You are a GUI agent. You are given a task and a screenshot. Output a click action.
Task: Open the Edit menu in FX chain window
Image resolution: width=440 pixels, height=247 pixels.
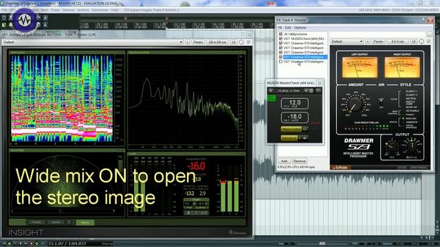tap(288, 27)
